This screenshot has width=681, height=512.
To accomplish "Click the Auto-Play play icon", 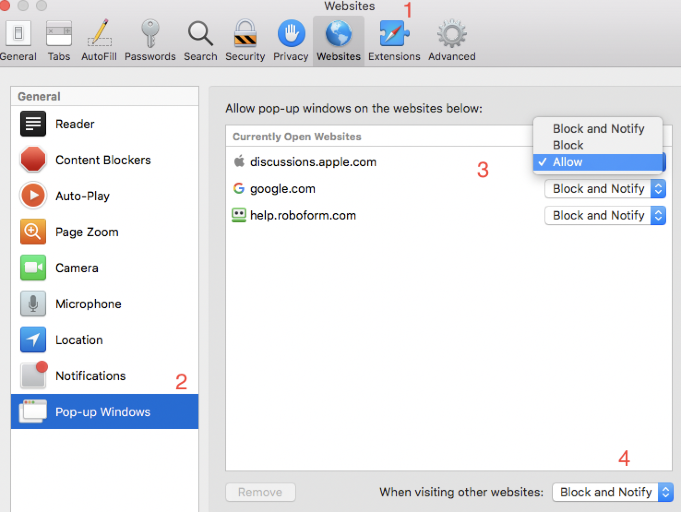I will pos(33,196).
